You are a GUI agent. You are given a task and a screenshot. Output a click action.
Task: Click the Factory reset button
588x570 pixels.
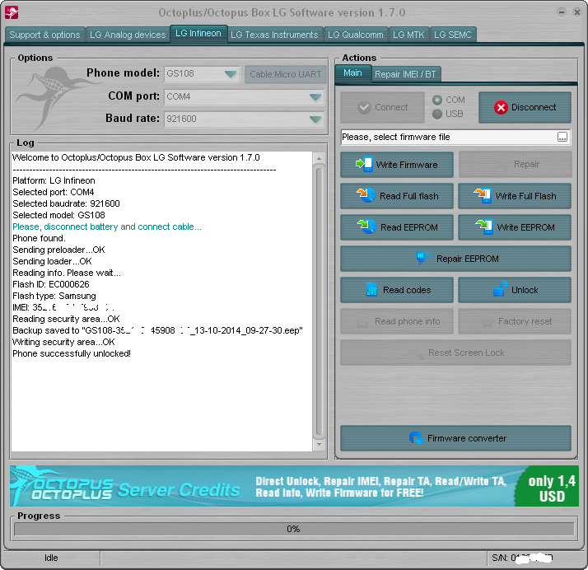(515, 321)
